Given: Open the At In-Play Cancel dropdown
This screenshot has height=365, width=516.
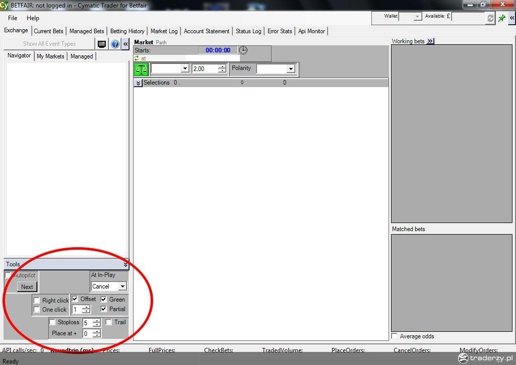Looking at the screenshot, I should 122,286.
